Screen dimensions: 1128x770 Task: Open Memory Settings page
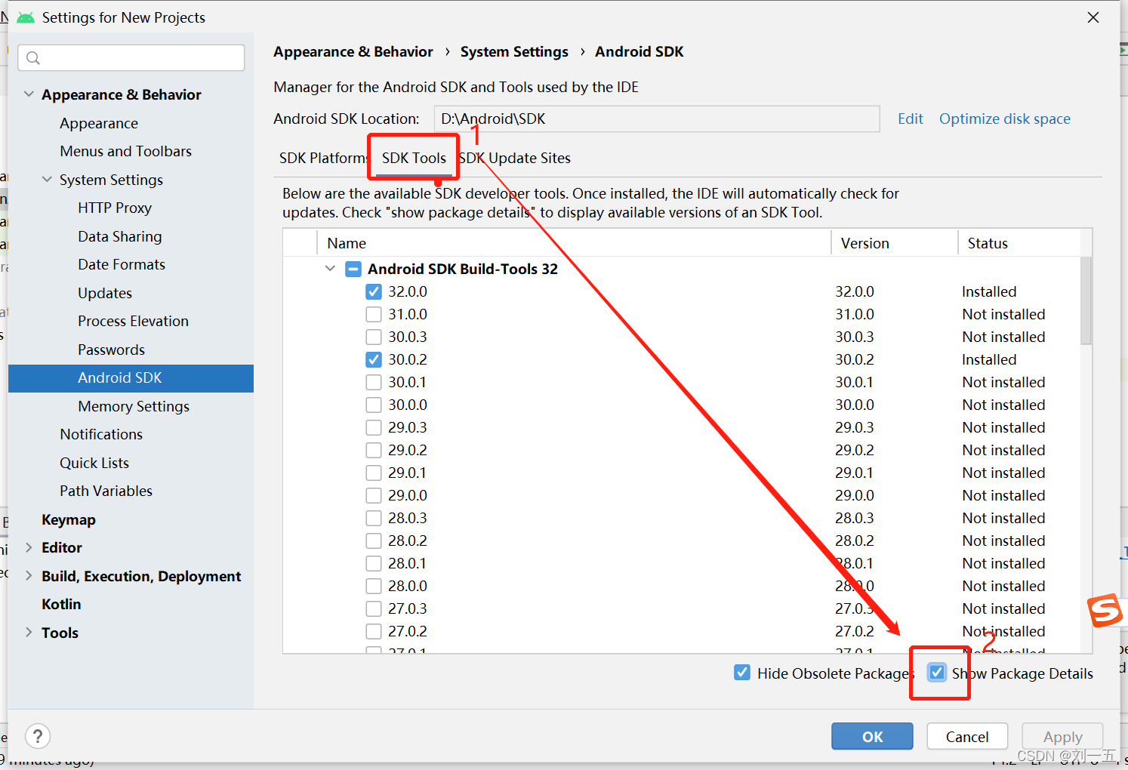134,406
